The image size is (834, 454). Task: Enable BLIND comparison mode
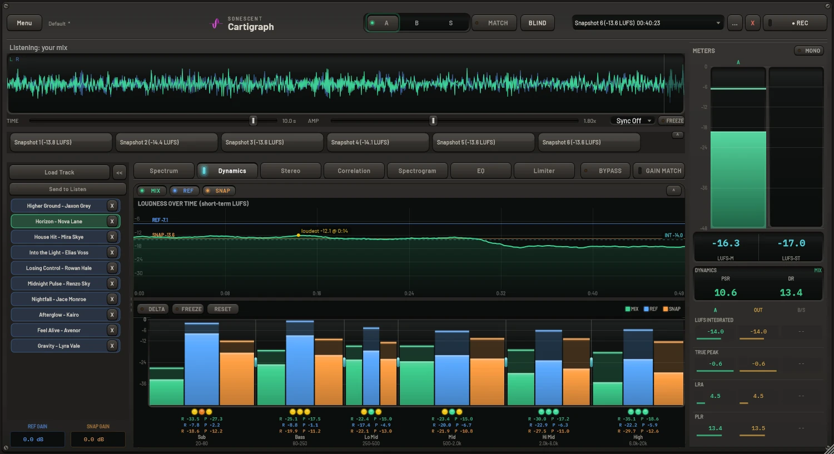point(537,23)
